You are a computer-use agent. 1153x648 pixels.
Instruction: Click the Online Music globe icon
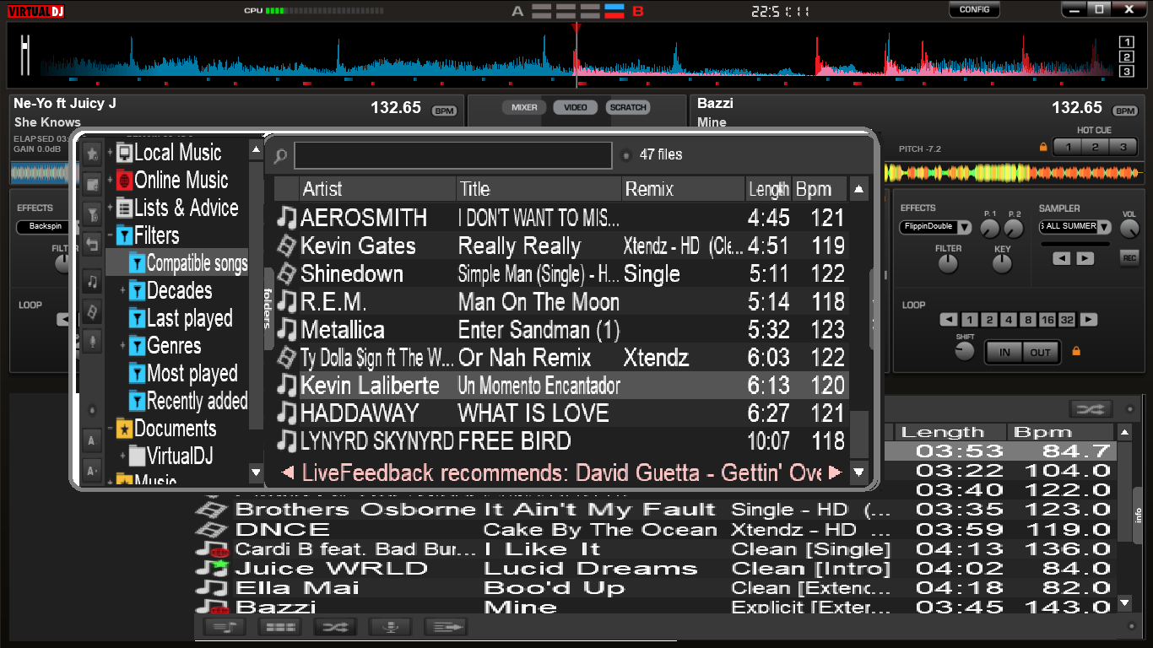[125, 180]
